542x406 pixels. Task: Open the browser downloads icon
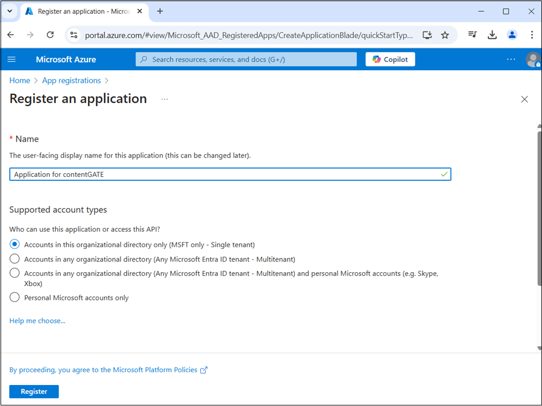(x=492, y=35)
